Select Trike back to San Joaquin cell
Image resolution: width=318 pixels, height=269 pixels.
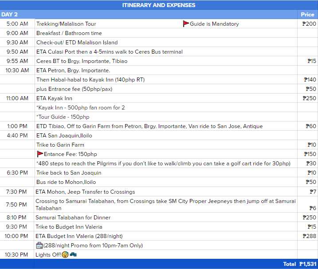click(166, 173)
